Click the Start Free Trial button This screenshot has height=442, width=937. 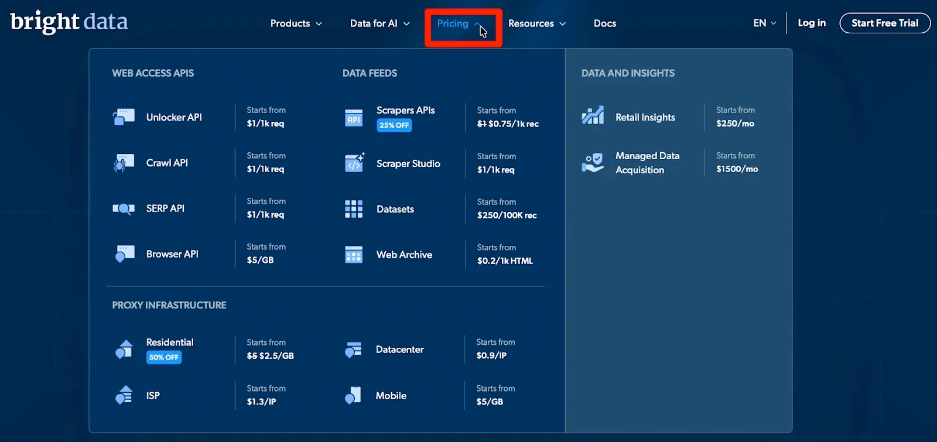884,23
